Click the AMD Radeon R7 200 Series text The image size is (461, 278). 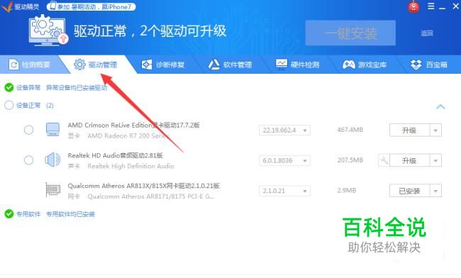click(128, 135)
